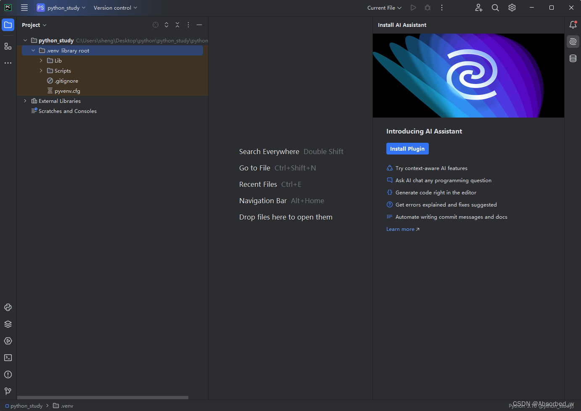The width and height of the screenshot is (581, 411).
Task: Expand External Libraries node
Action: 25,101
